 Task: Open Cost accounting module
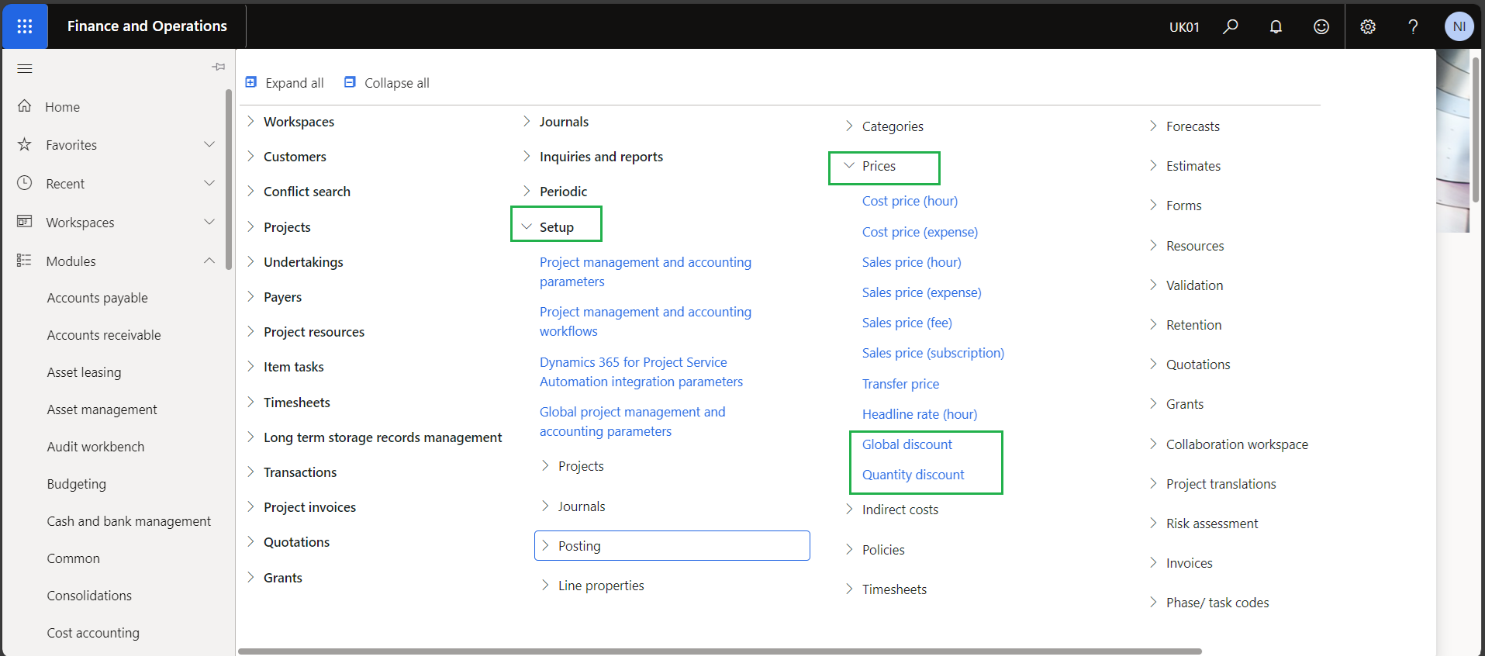(93, 633)
